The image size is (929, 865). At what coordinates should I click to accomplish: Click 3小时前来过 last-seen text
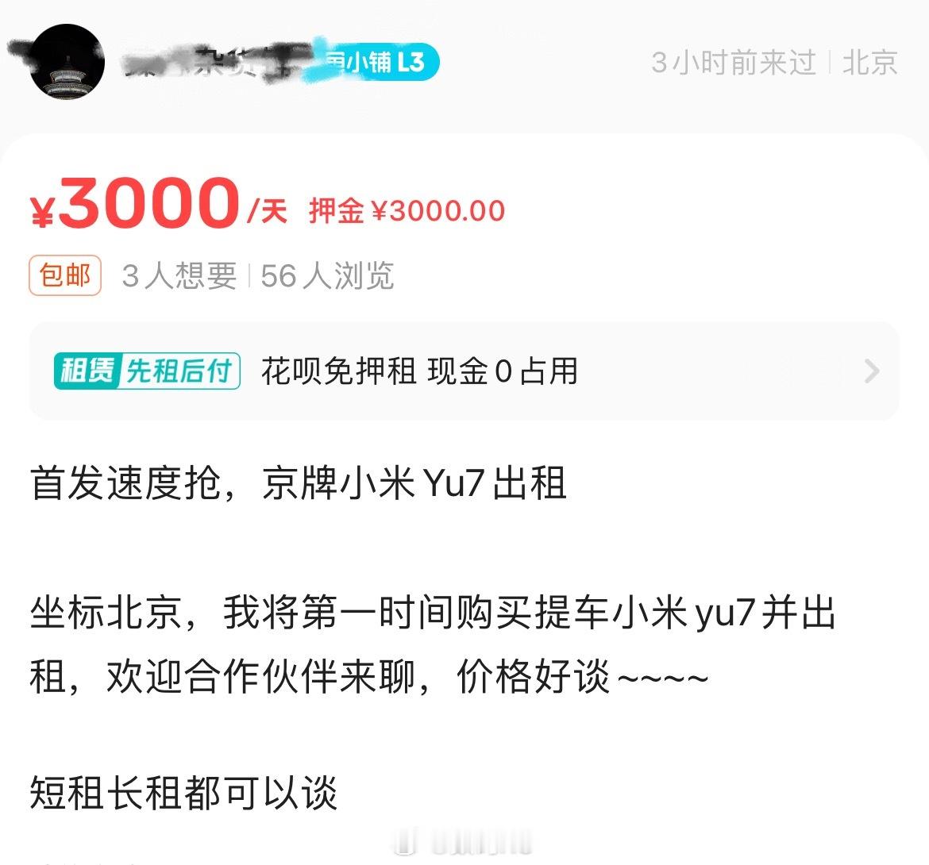click(734, 62)
